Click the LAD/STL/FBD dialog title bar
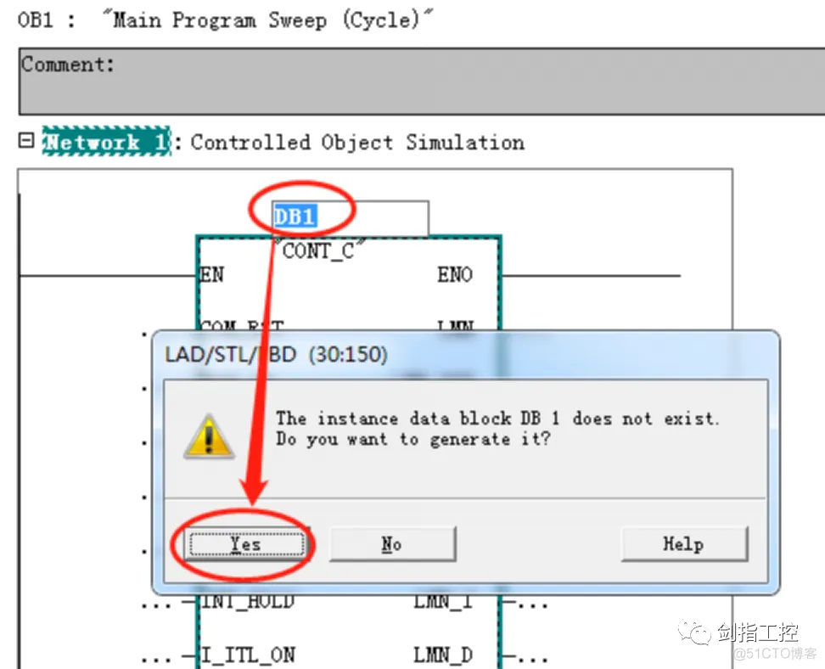Image resolution: width=825 pixels, height=669 pixels. pyautogui.click(x=466, y=355)
